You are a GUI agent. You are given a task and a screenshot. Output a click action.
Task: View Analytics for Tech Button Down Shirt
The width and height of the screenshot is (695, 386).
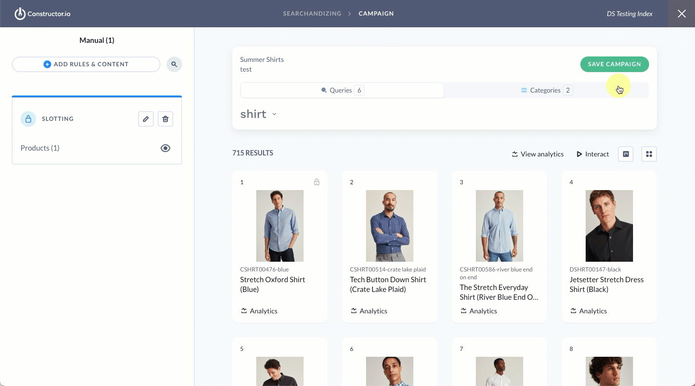(369, 311)
